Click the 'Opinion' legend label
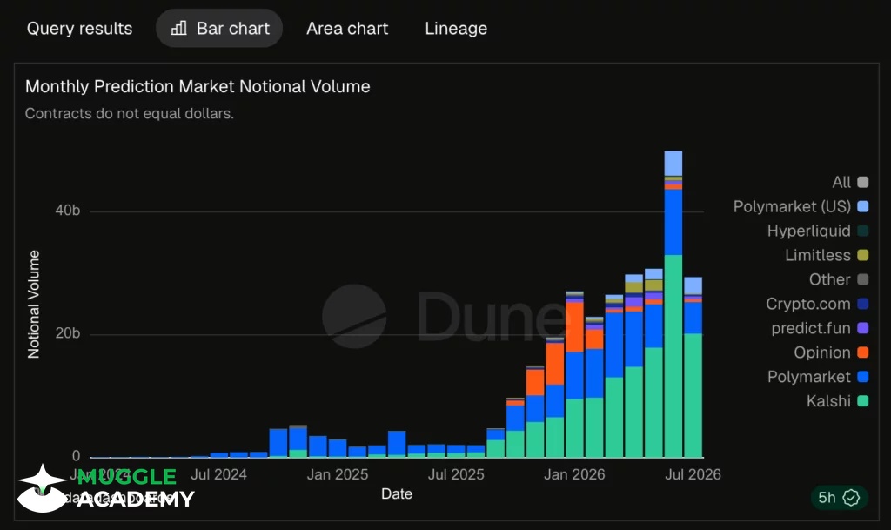The width and height of the screenshot is (891, 530). click(x=822, y=352)
